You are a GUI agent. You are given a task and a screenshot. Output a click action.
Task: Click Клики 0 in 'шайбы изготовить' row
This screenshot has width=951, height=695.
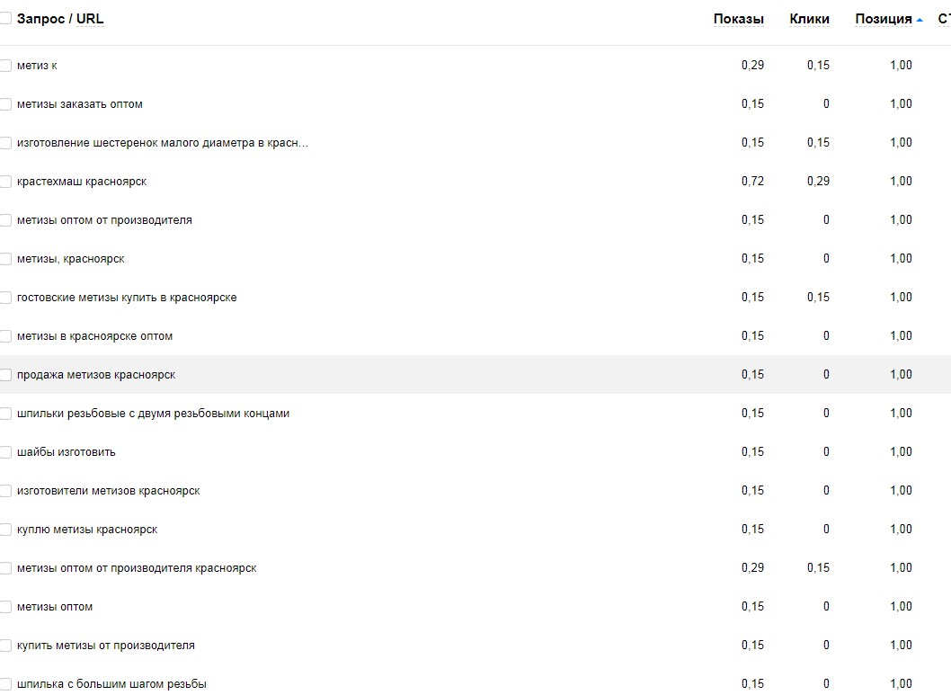coord(826,452)
